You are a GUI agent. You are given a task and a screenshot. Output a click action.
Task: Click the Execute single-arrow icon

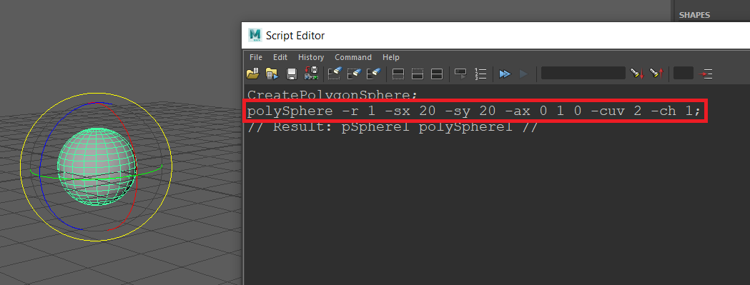click(x=524, y=74)
